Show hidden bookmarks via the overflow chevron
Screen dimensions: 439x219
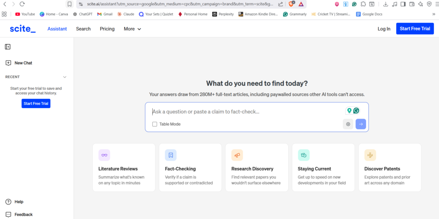click(x=433, y=14)
